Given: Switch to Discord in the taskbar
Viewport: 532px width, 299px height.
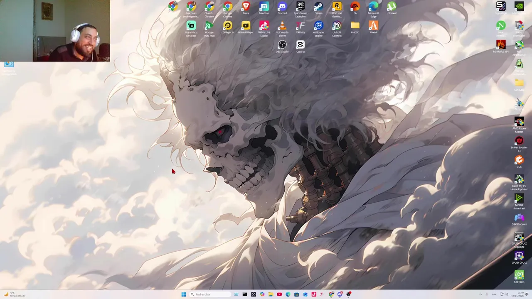Looking at the screenshot, I should [340, 294].
